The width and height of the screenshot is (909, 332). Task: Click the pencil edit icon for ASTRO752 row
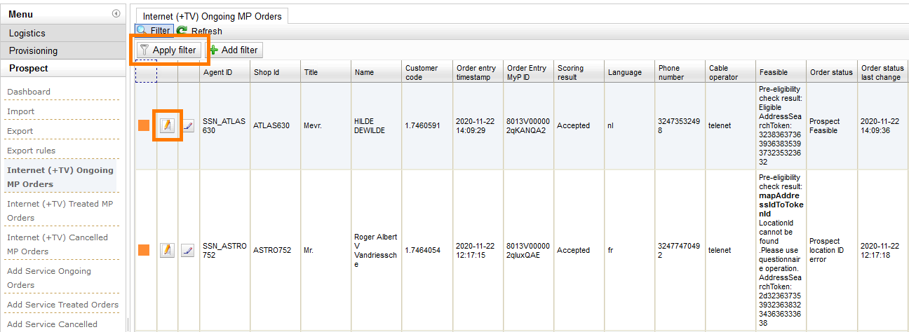[x=167, y=250]
